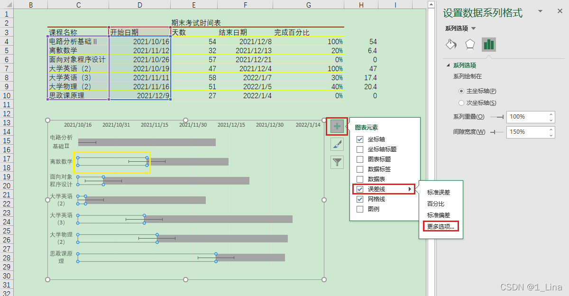The image size is (569, 296).
Task: Choose 标准偏差 from error bar submenu
Action: pyautogui.click(x=439, y=215)
